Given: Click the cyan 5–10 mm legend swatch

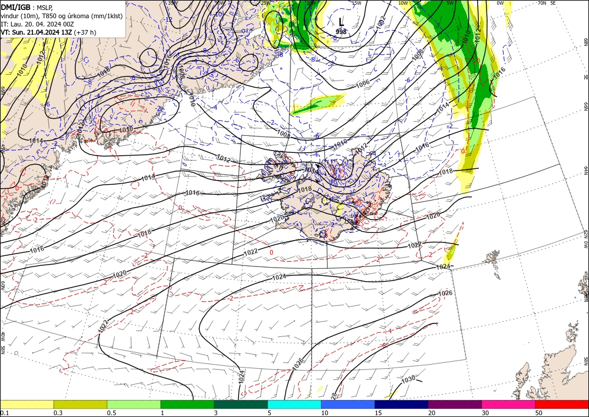Looking at the screenshot, I should (294, 404).
